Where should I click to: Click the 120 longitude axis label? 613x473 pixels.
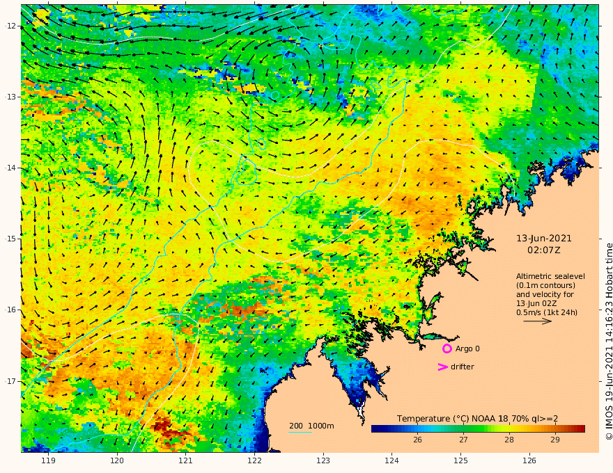(x=117, y=461)
